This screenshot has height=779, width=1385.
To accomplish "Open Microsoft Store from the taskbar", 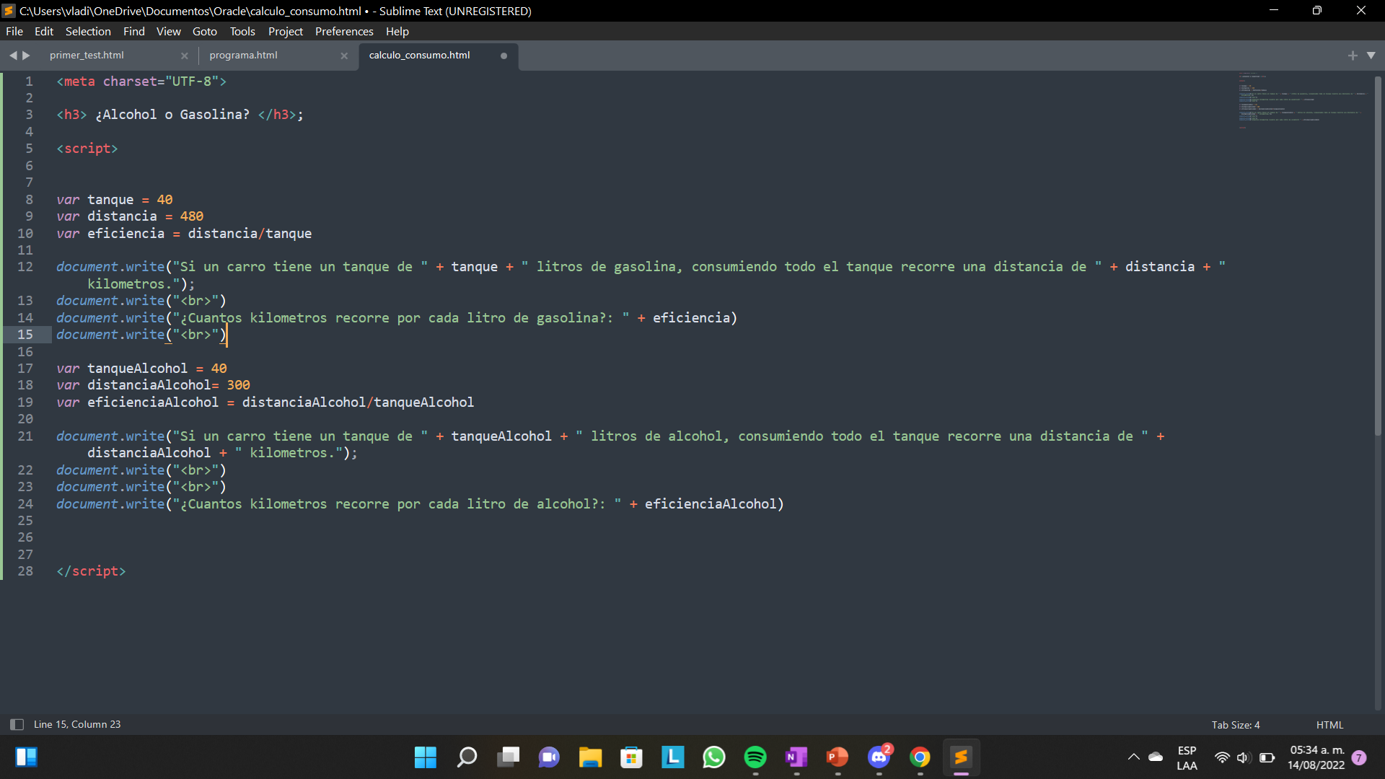I will [631, 757].
